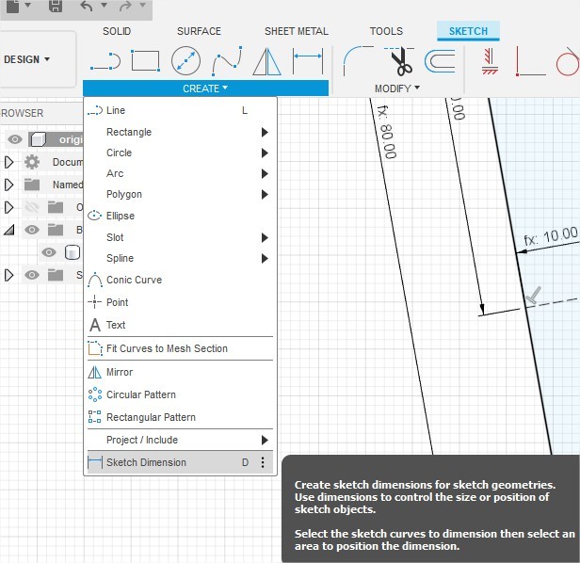Click the Redo arrow
The image size is (580, 563).
[126, 7]
